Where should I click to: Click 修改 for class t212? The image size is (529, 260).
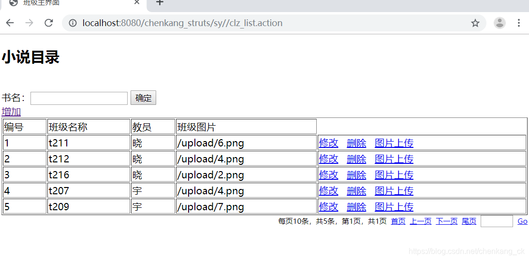[329, 159]
